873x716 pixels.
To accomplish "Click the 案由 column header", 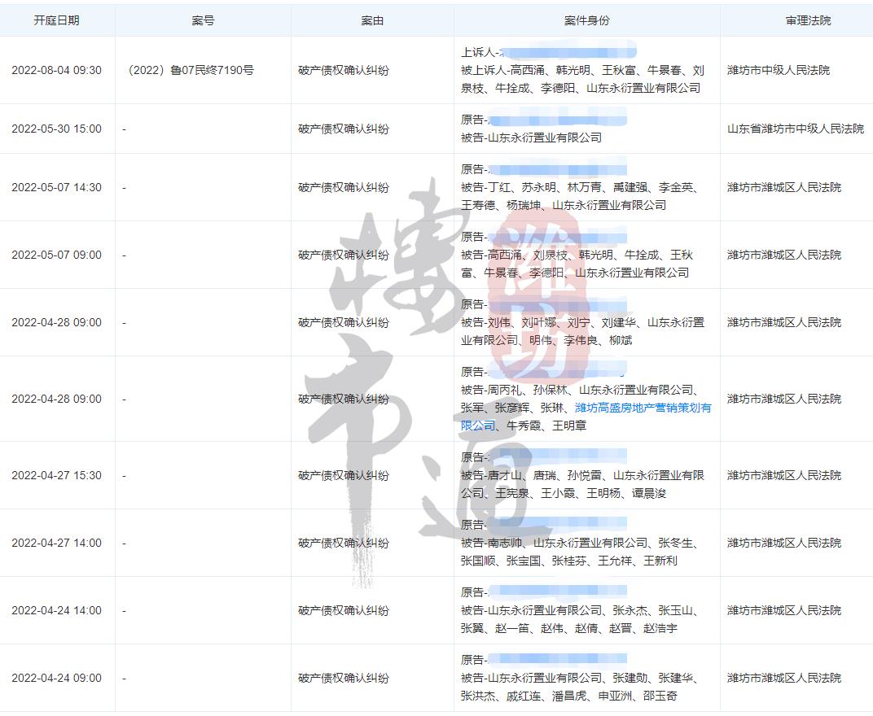I will pos(372,20).
